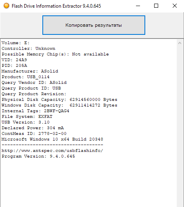Screen dimensions: 184x207
Task: Click the 'ContMeas ID: 2778-02-00' line
Action: coord(34,134)
